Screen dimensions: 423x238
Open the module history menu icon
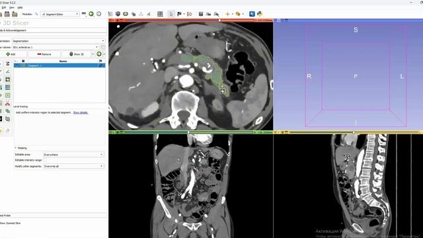[x=84, y=14]
